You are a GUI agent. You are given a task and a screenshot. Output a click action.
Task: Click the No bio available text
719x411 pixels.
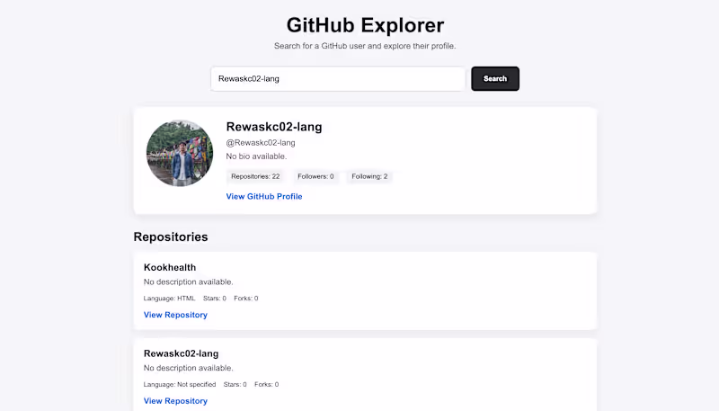click(256, 156)
